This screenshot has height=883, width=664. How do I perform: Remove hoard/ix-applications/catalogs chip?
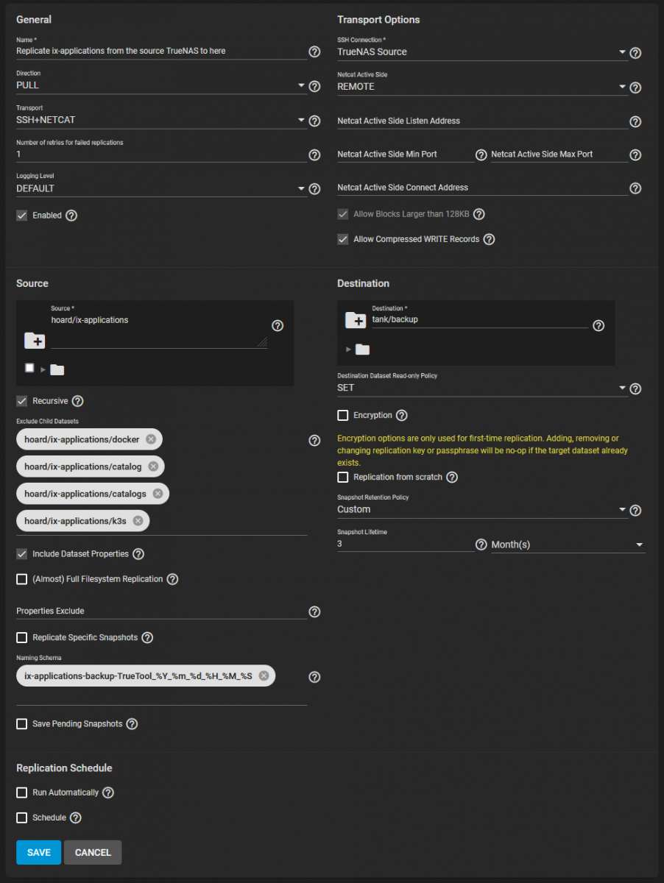(x=158, y=494)
